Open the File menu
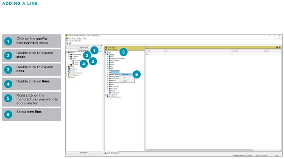284x159 pixels. tap(70, 38)
